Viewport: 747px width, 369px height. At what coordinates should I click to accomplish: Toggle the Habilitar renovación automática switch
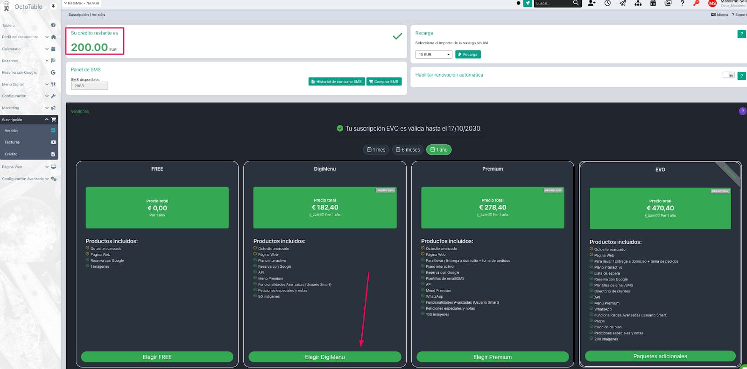pos(728,75)
